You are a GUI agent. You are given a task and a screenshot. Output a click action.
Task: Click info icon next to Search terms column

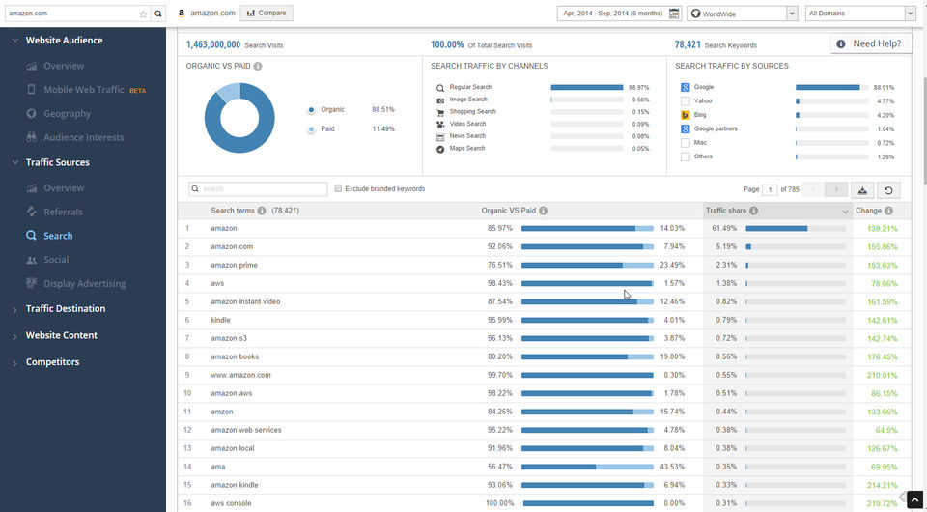click(262, 211)
